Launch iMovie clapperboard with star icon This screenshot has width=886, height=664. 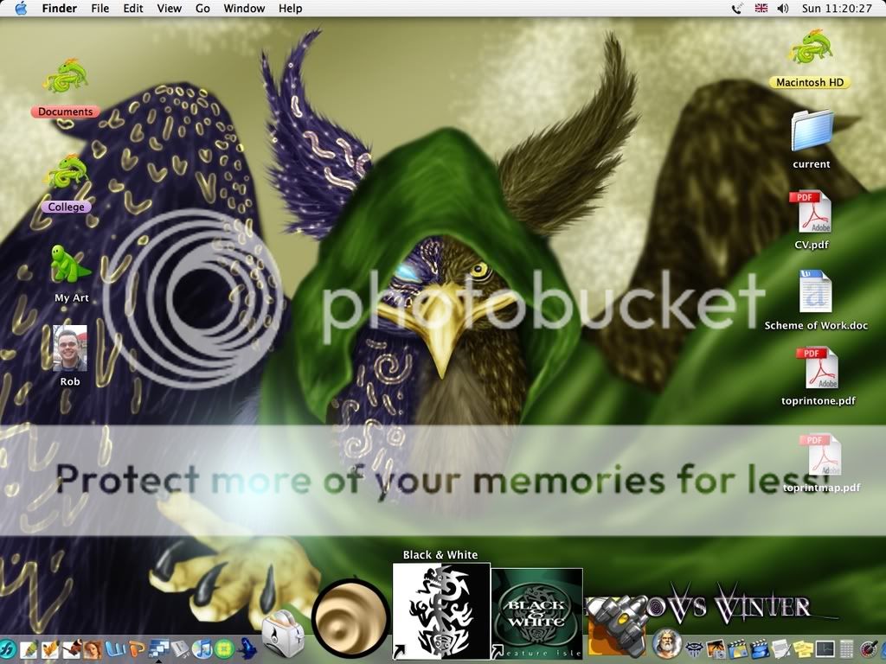[x=738, y=648]
